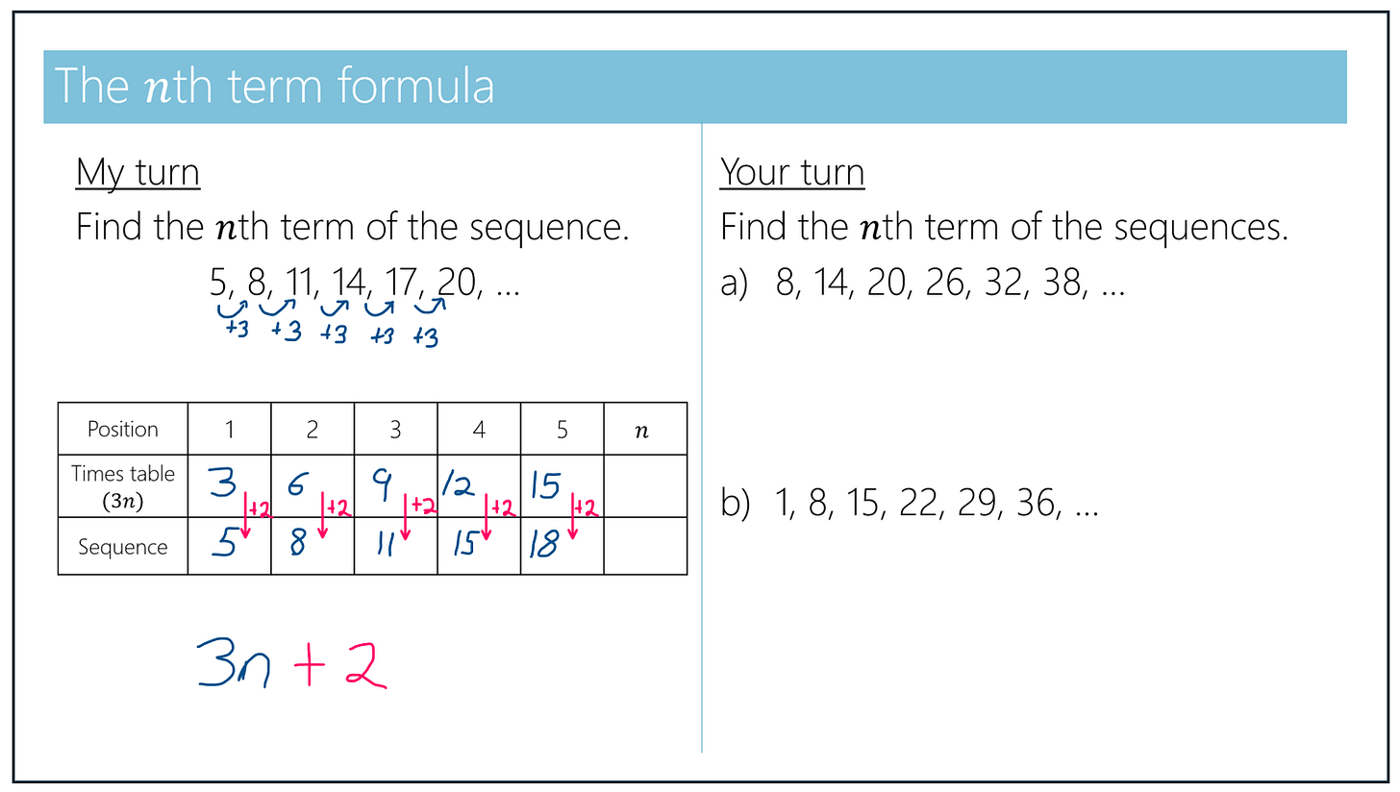Click the empty Sequence cell under n
Screen dimensions: 1400x792
coord(645,546)
